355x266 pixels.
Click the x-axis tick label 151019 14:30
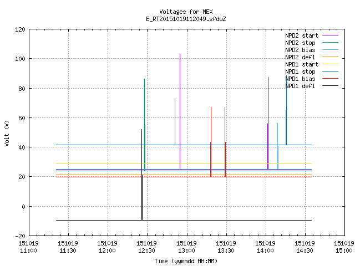tap(305, 247)
